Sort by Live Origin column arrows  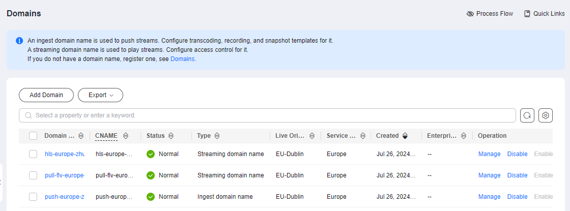coord(312,136)
